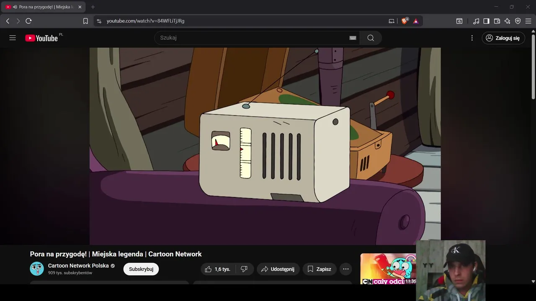
Task: Open the YouTube guide menu
Action: pyautogui.click(x=13, y=38)
